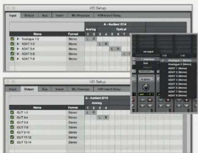
Task: Open the interface submenu entry
Action: click(148, 59)
